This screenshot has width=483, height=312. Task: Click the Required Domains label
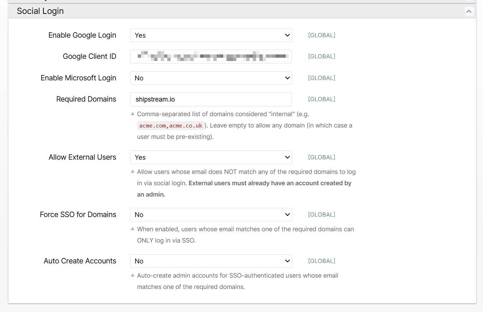(86, 99)
